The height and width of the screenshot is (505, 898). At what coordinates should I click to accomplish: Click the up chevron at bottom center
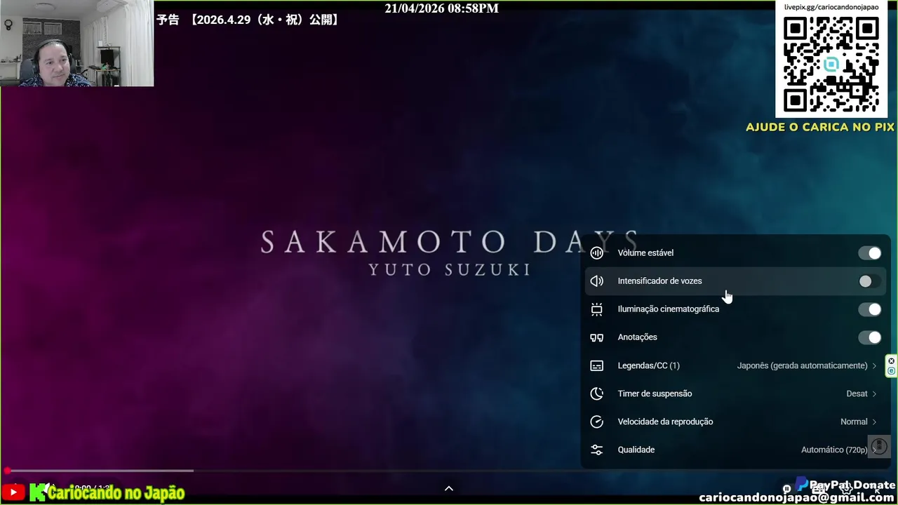click(449, 488)
